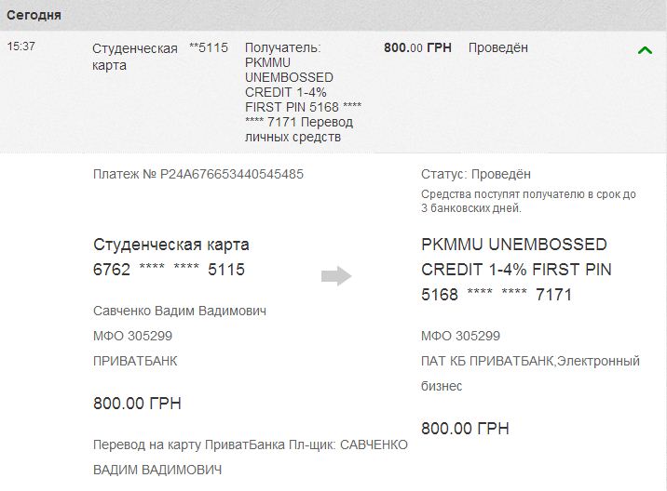
Task: Click the gray transfer arrow icon
Action: click(x=335, y=275)
